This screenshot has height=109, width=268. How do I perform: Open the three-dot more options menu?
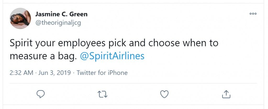253,14
